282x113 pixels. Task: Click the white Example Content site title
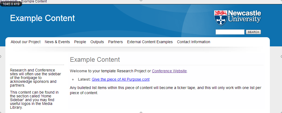click(43, 18)
